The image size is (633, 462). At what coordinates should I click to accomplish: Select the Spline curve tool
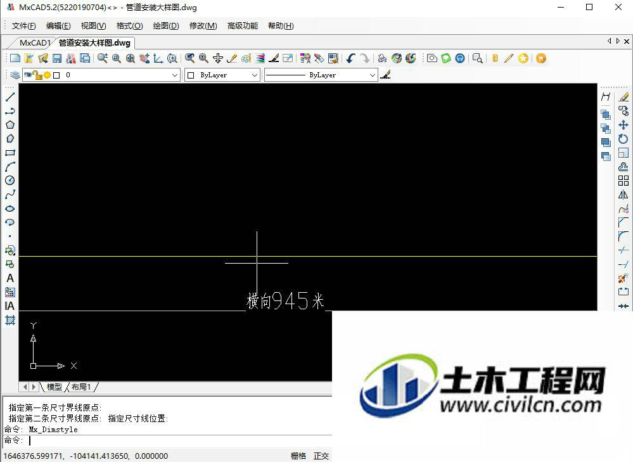10,195
